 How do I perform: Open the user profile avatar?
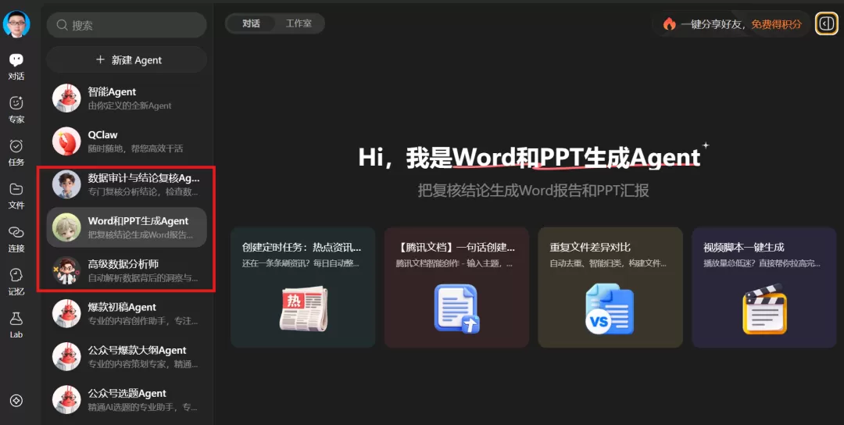click(16, 24)
